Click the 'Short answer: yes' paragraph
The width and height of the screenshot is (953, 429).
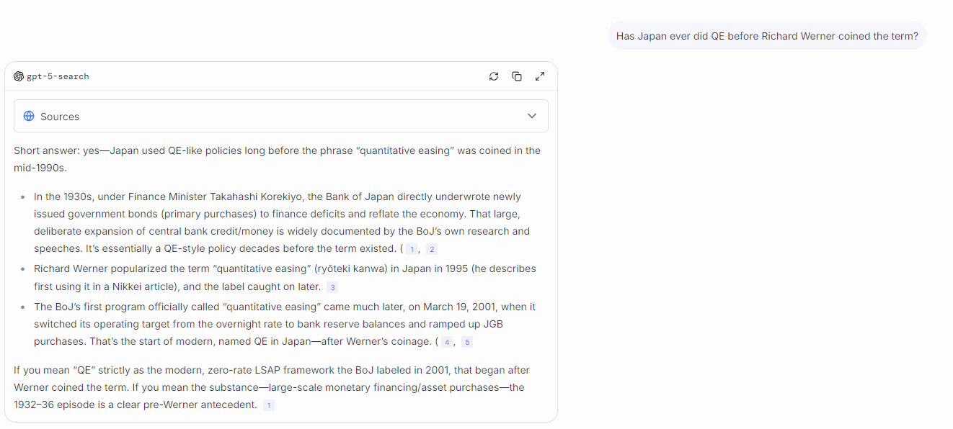tap(278, 159)
